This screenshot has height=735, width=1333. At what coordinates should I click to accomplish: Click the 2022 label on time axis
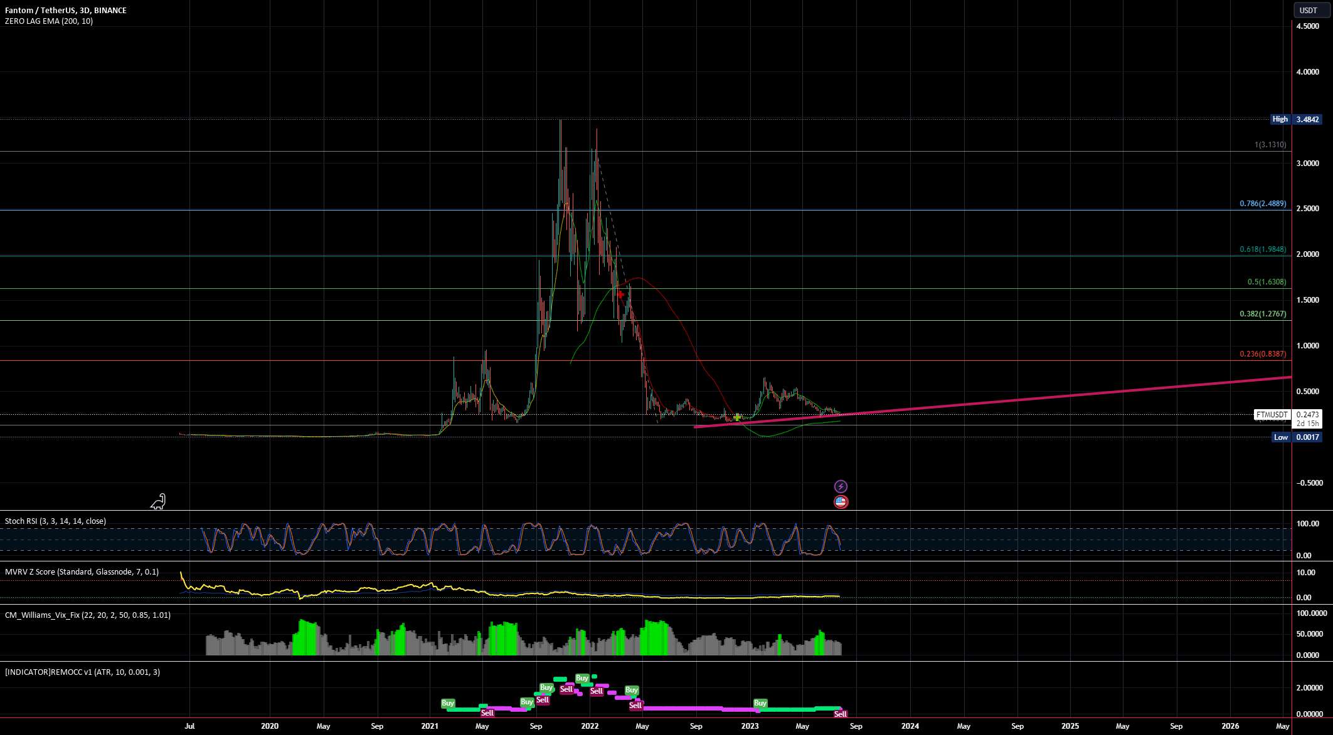[x=590, y=726]
